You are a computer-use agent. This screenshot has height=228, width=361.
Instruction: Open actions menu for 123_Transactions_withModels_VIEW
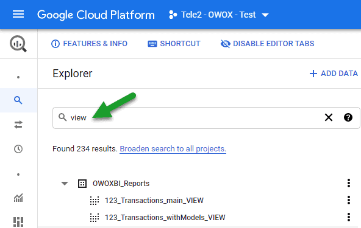349,217
